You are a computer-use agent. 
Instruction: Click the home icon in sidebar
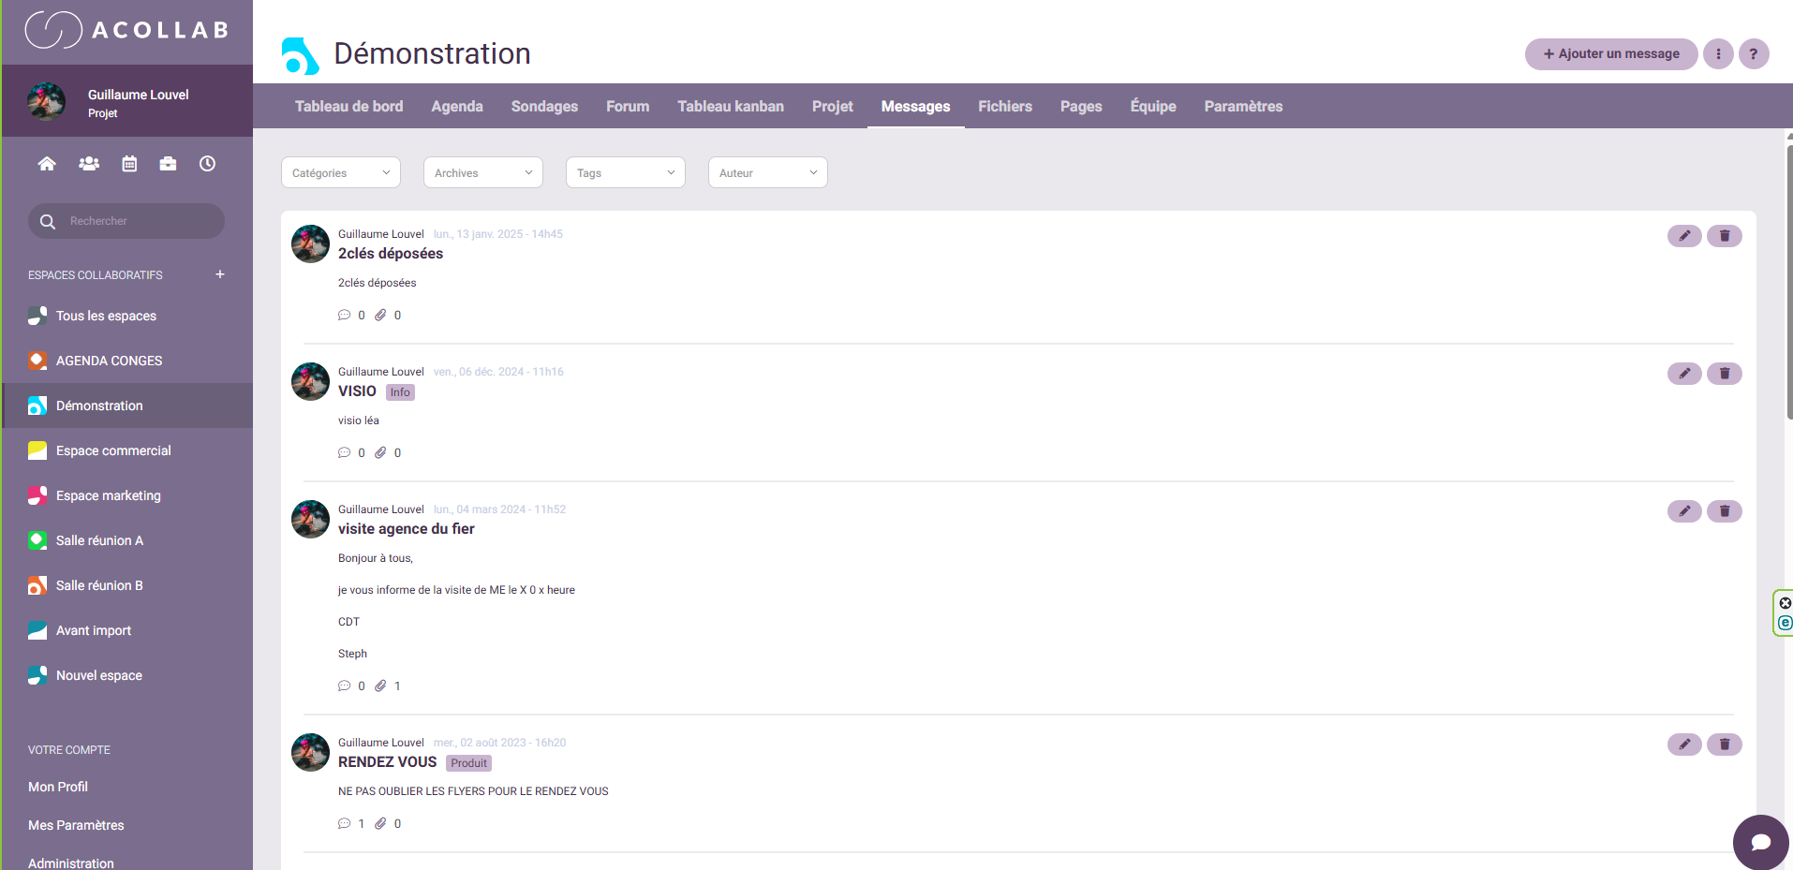coord(47,164)
